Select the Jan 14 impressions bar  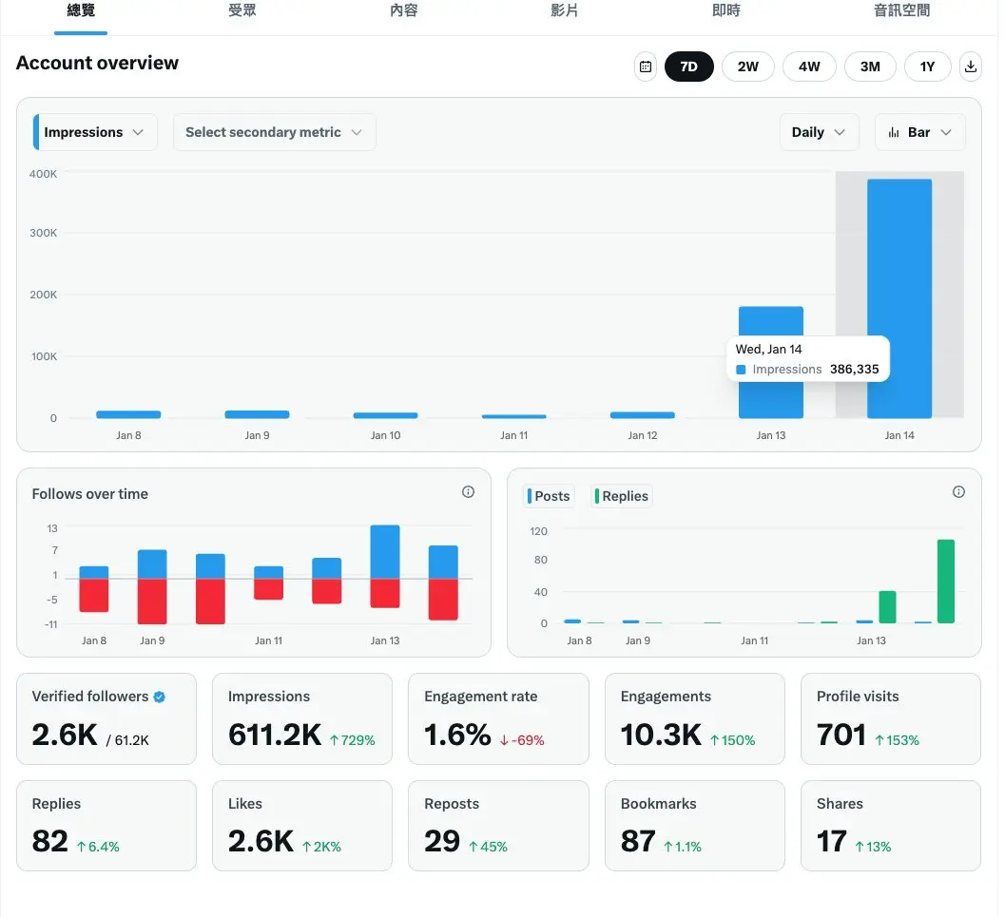[x=899, y=298]
